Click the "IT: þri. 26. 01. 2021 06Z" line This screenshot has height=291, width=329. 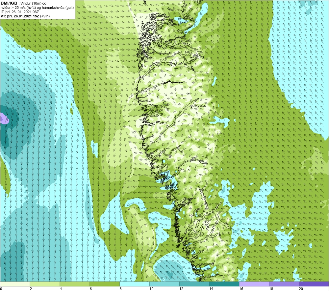20,12
